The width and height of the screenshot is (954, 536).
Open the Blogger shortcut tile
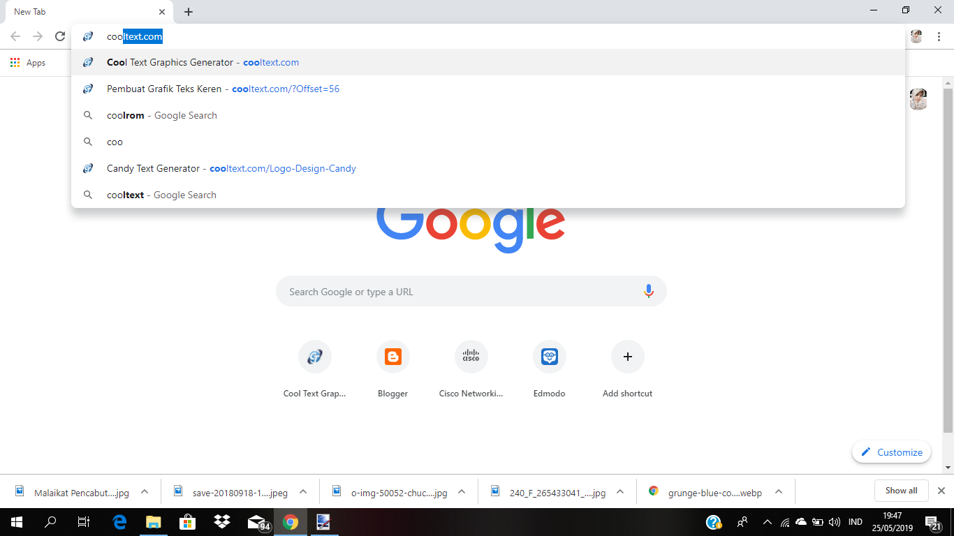393,371
